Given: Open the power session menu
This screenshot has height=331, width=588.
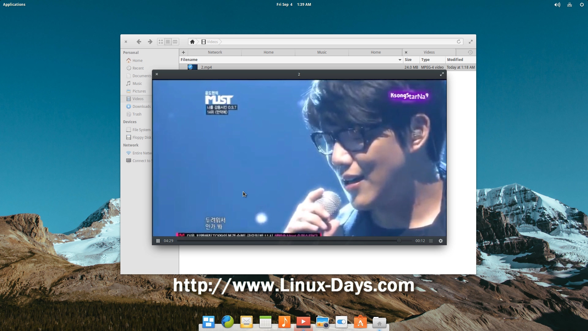Looking at the screenshot, I should tap(582, 5).
